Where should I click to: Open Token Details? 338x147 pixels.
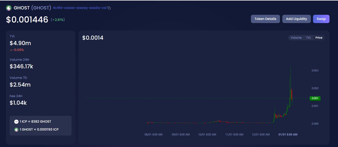pos(265,19)
